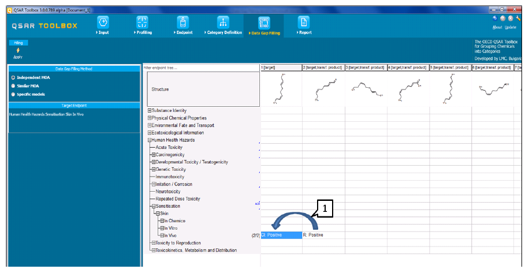Click the blue undo arrow icon

coord(495,18)
